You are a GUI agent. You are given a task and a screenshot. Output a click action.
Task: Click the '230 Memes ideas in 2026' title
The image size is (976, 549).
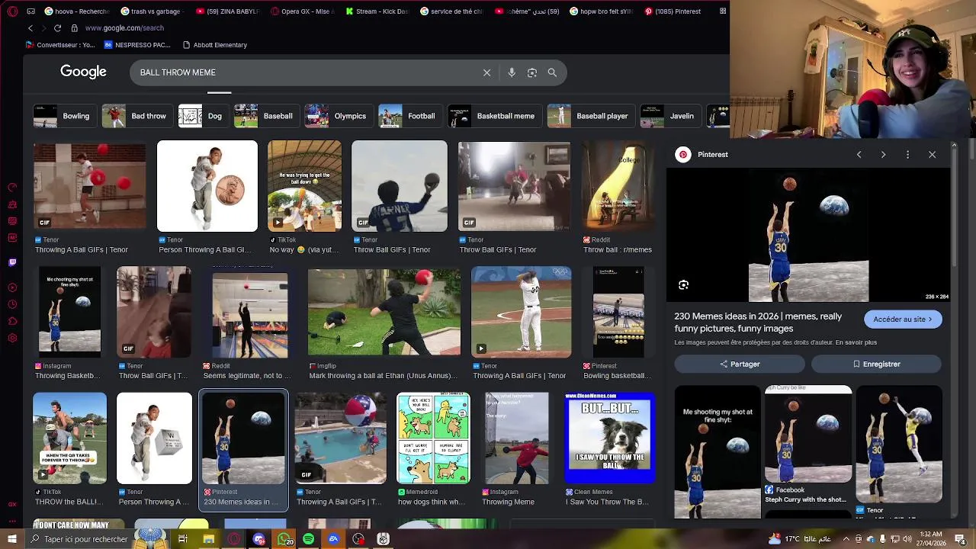pos(758,323)
